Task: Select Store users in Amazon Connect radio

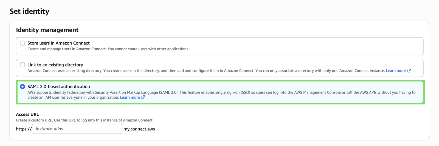Action: pos(22,43)
